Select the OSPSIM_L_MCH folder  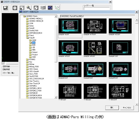pos(35,88)
